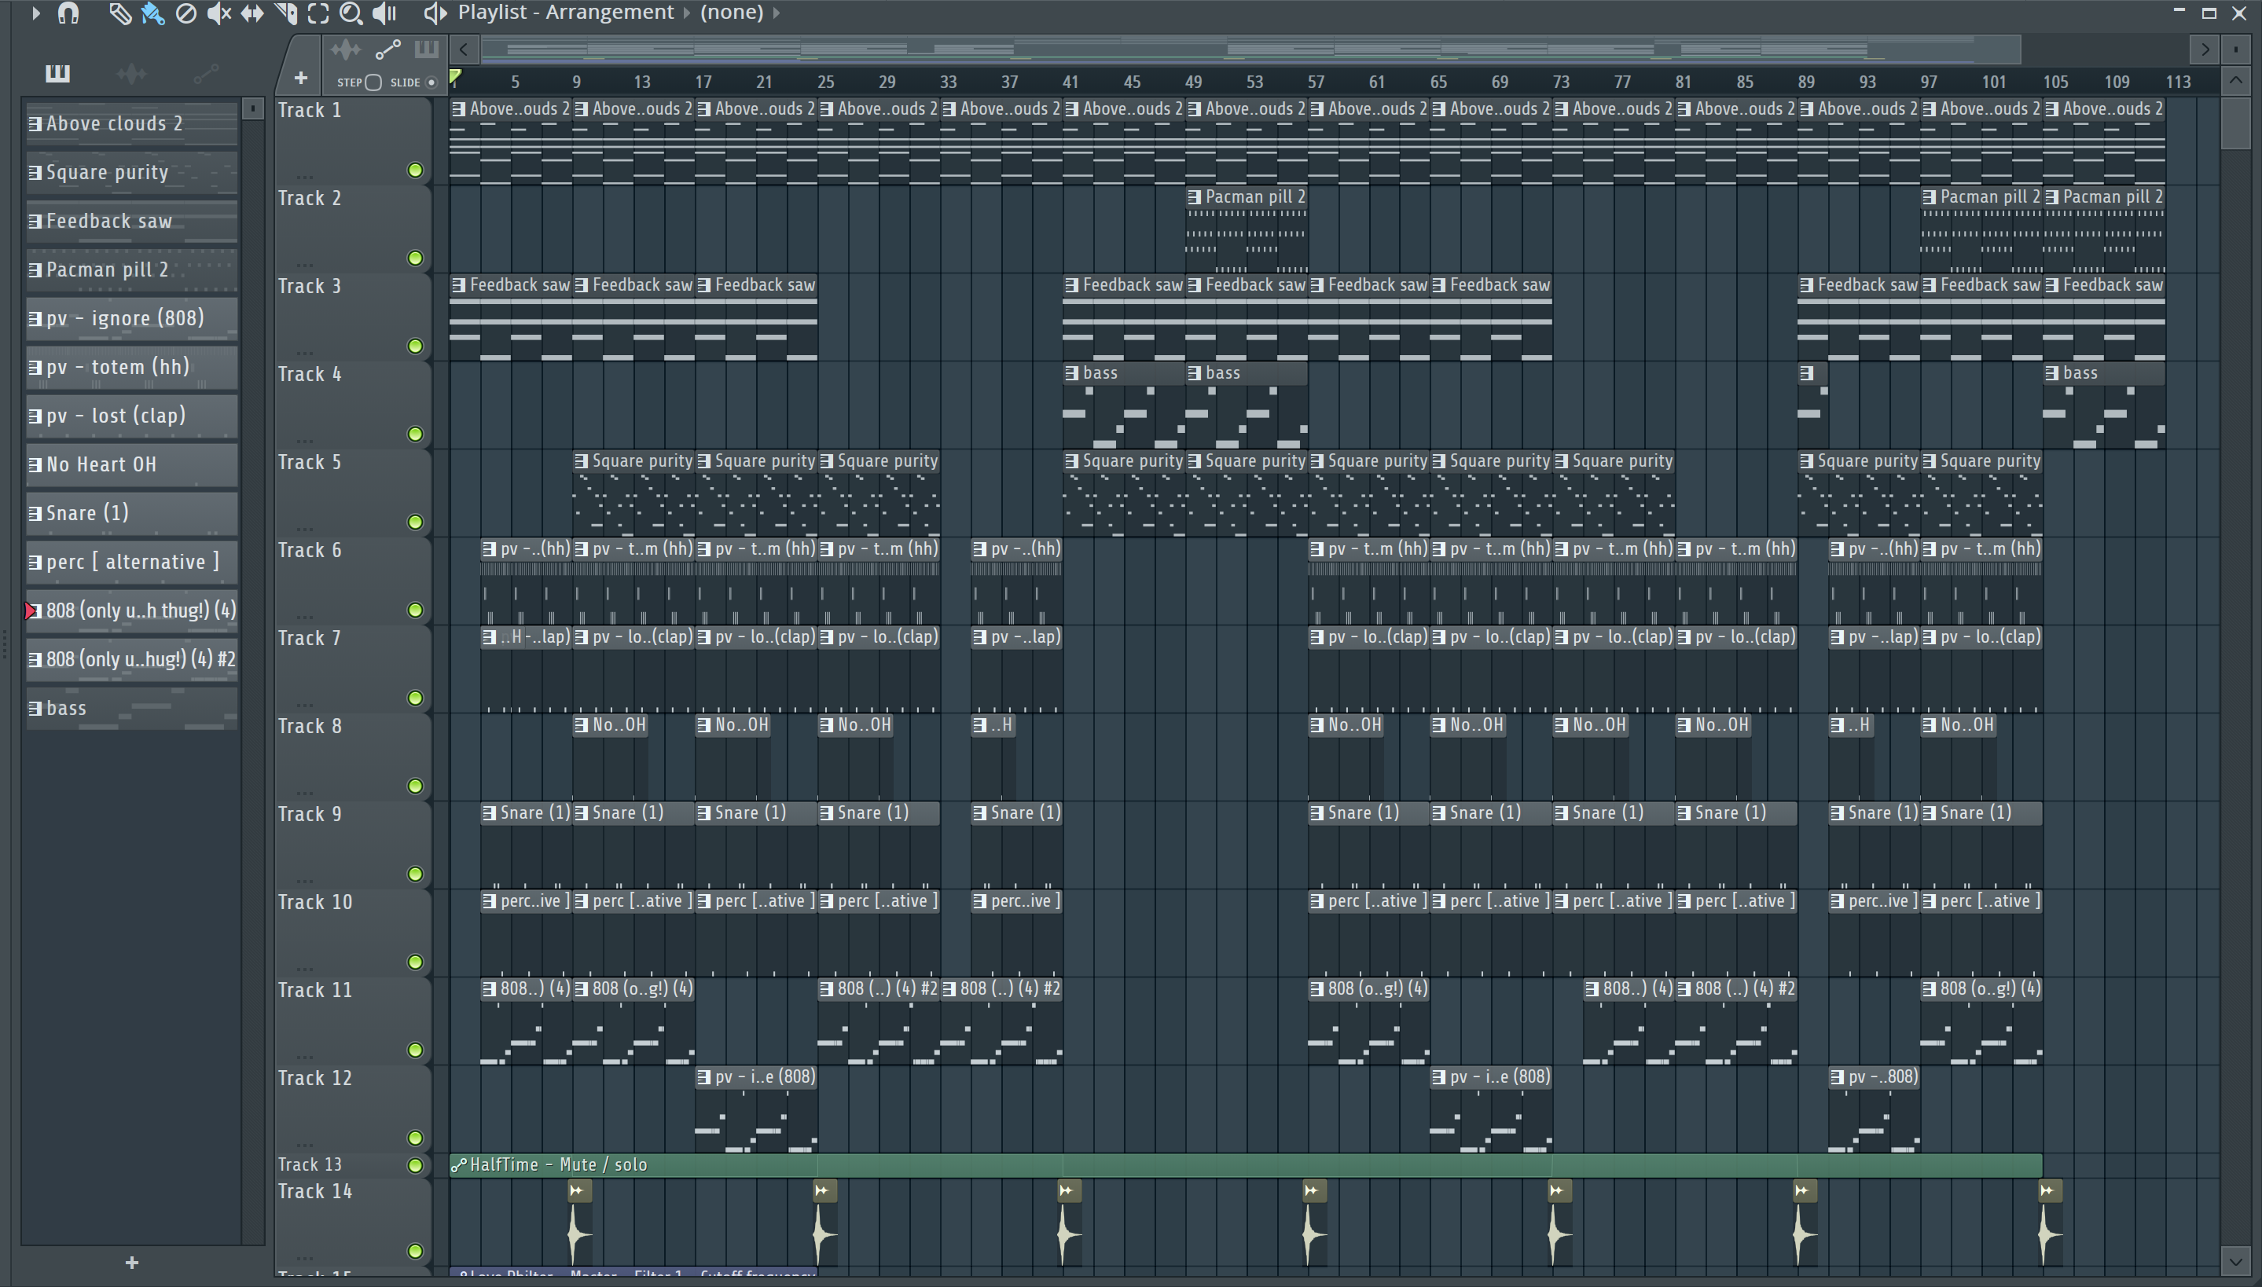Select the Mute tool
Image resolution: width=2262 pixels, height=1287 pixels.
tap(218, 13)
